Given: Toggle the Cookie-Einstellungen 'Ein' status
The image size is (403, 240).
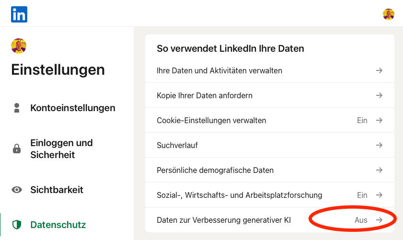Looking at the screenshot, I should [362, 120].
